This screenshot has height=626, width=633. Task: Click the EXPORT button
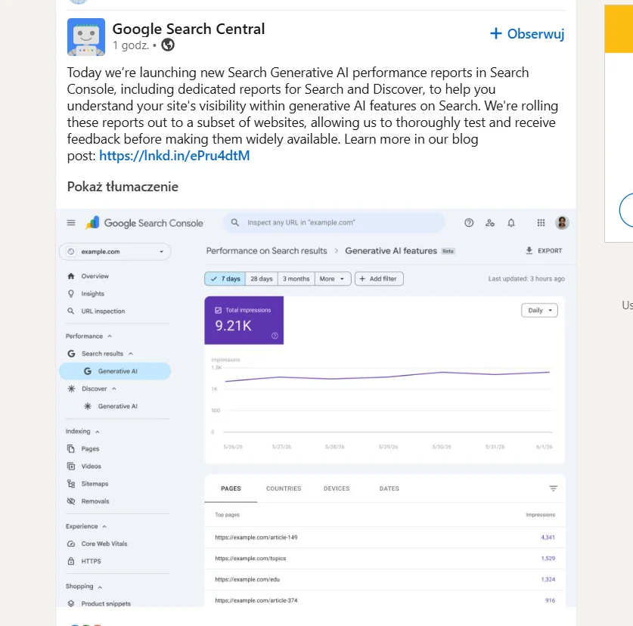543,251
